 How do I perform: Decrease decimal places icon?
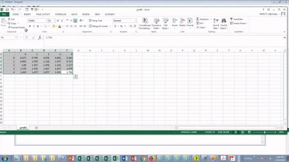(135, 26)
